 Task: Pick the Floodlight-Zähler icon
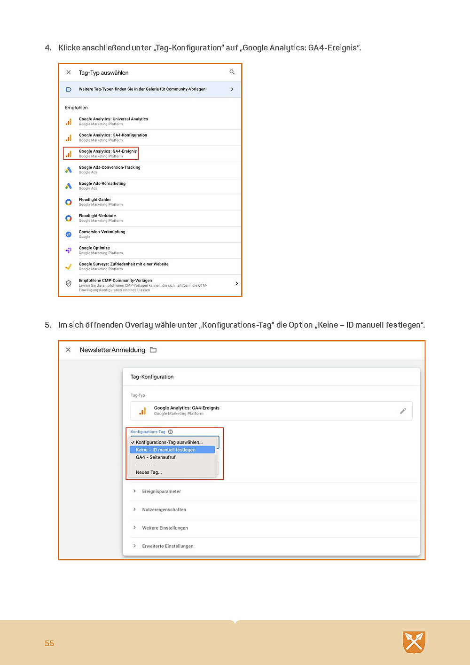pos(69,202)
